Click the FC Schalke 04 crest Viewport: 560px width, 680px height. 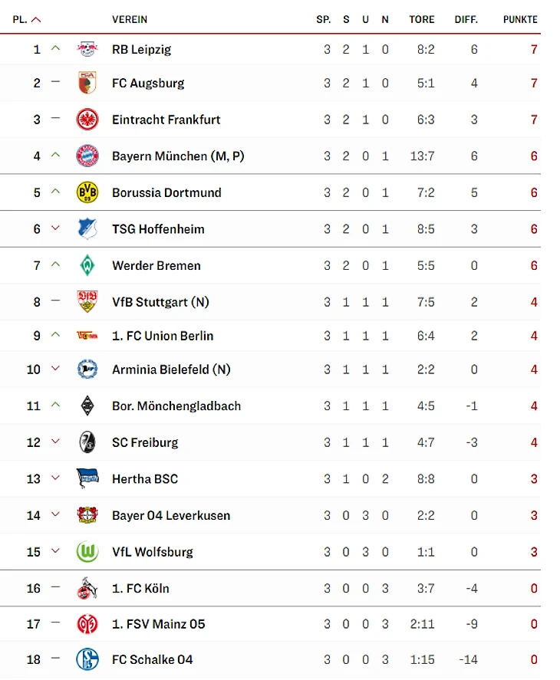coord(87,659)
